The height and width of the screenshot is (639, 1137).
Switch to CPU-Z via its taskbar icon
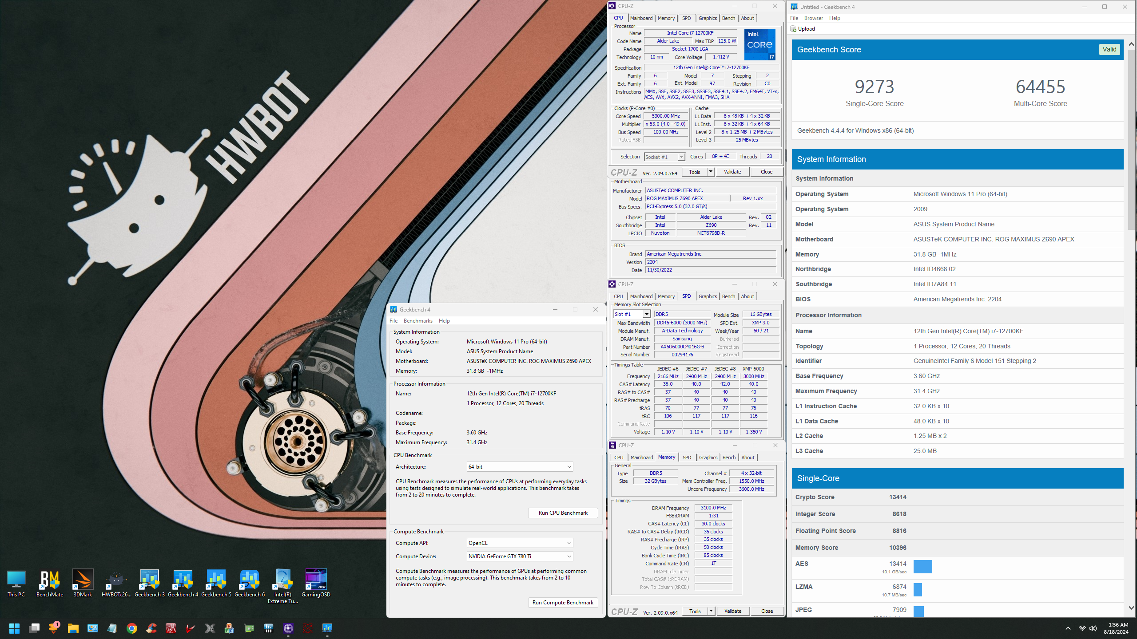[x=288, y=628]
